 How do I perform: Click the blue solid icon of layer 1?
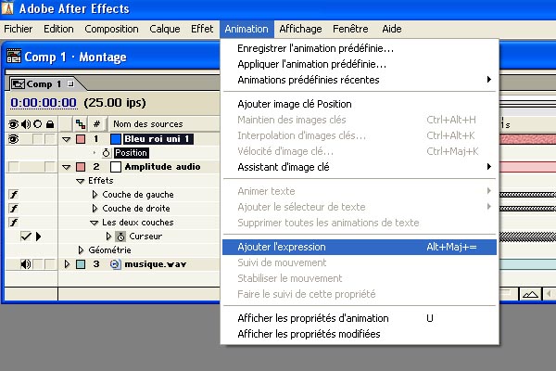(x=116, y=139)
